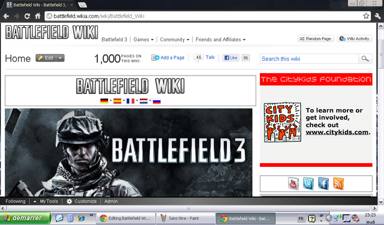The height and width of the screenshot is (225, 384).
Task: Click the FR language bar indicator
Action: (x=301, y=218)
